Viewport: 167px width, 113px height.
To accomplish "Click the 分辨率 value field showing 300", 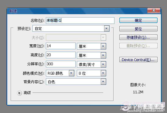I will pyautogui.click(x=61, y=64).
